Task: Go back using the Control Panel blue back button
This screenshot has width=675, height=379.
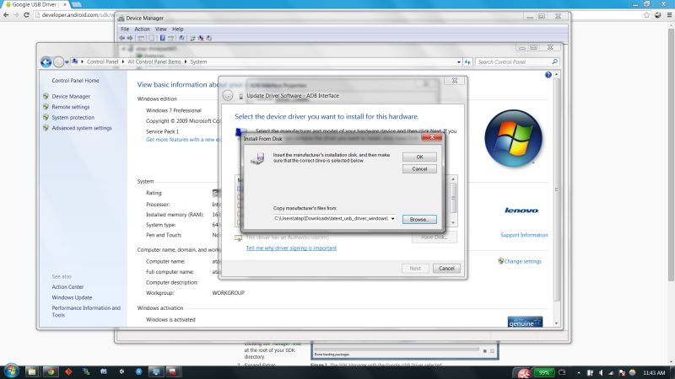Action: tap(46, 61)
